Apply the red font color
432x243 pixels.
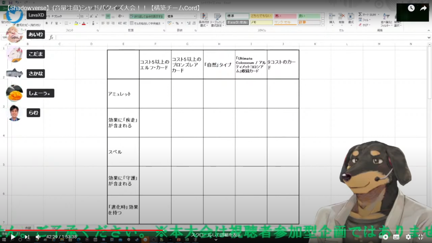coord(84,23)
